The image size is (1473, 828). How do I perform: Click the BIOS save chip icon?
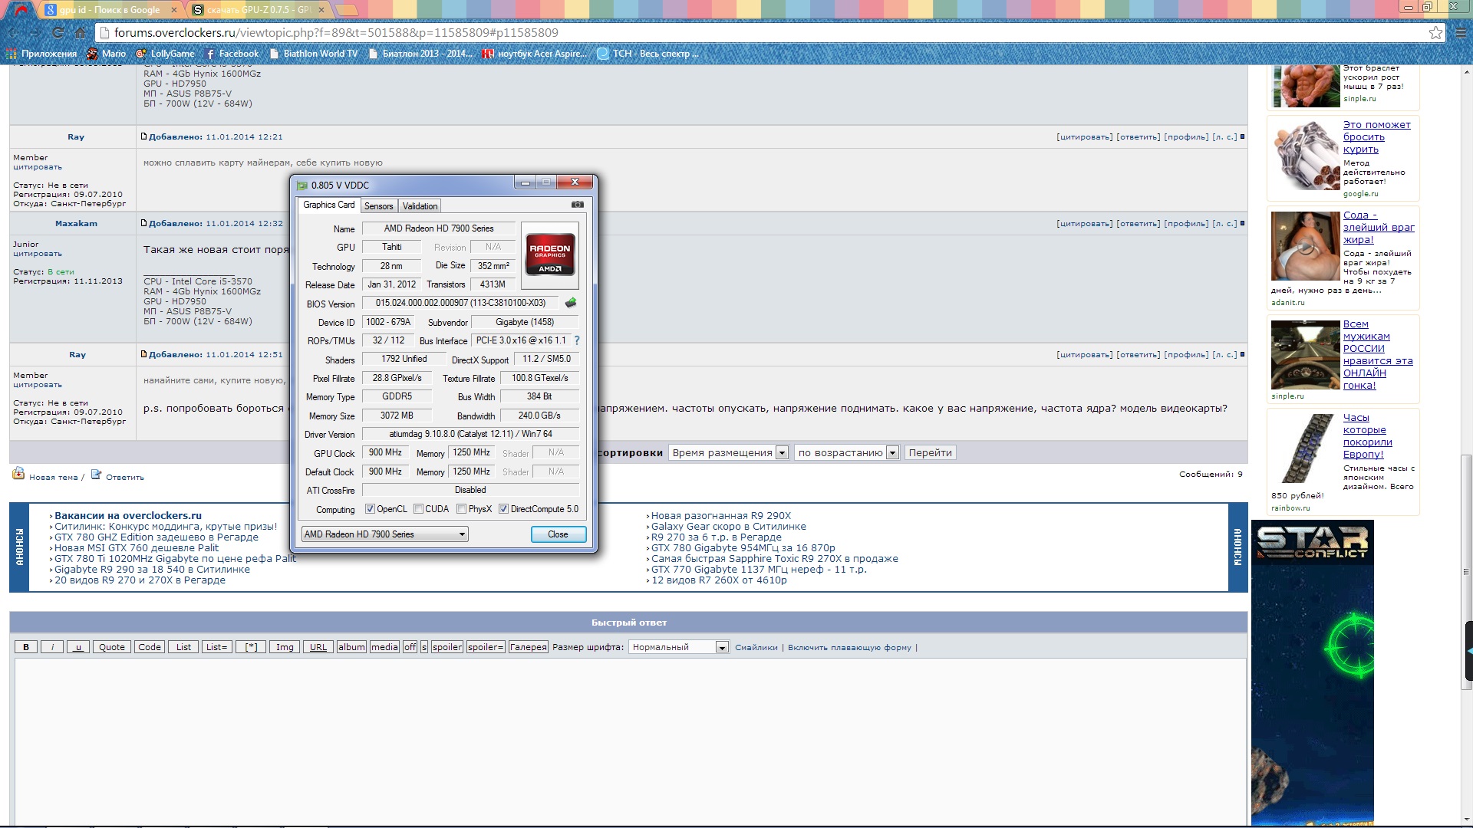(x=570, y=303)
